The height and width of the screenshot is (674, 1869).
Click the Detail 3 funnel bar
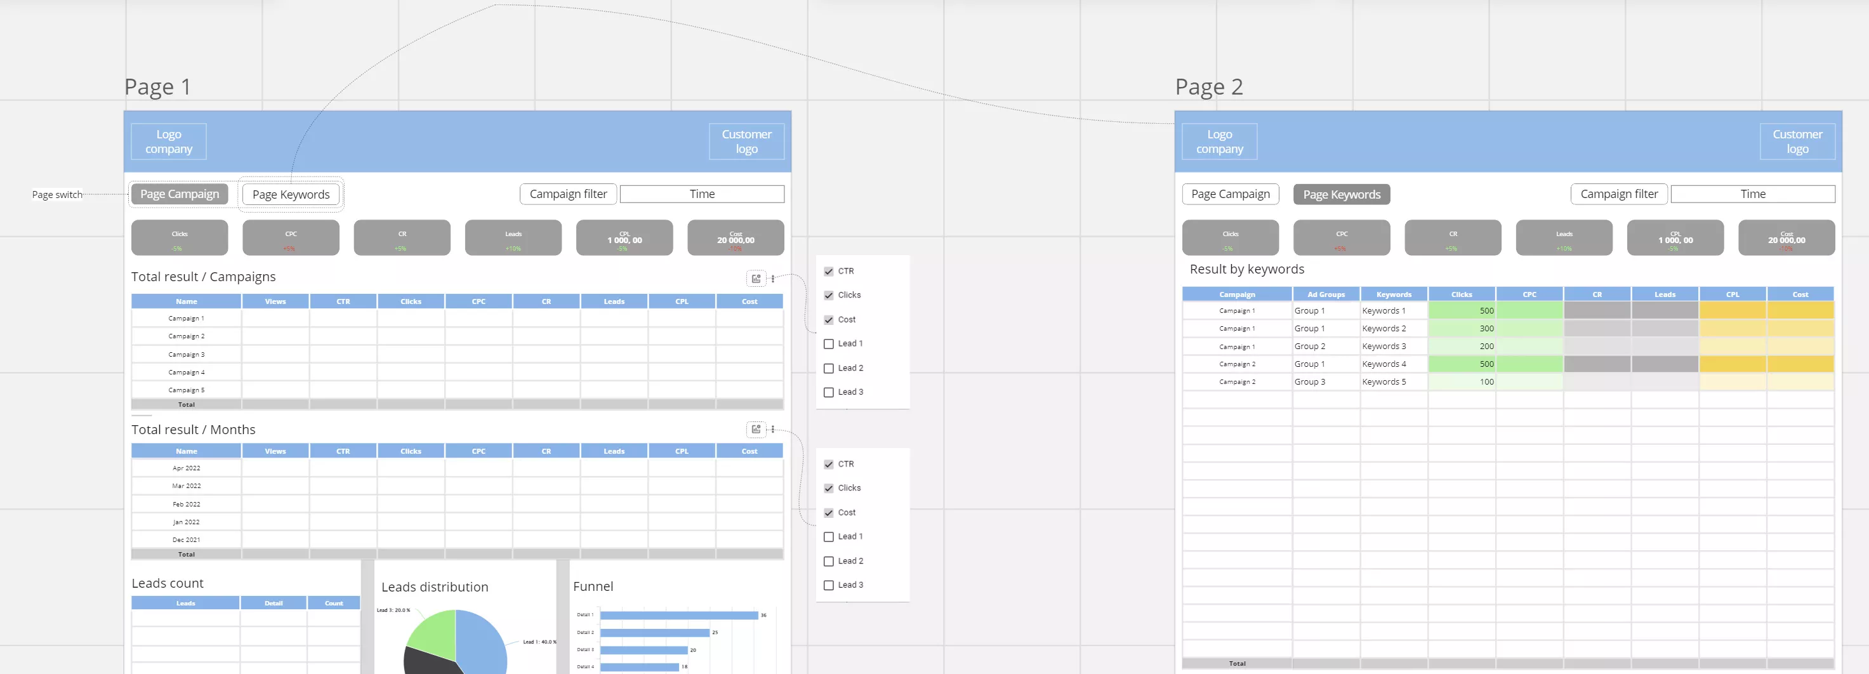point(644,650)
